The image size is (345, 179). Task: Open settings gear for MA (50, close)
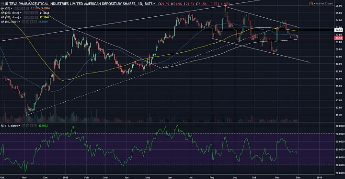[x=27, y=22]
